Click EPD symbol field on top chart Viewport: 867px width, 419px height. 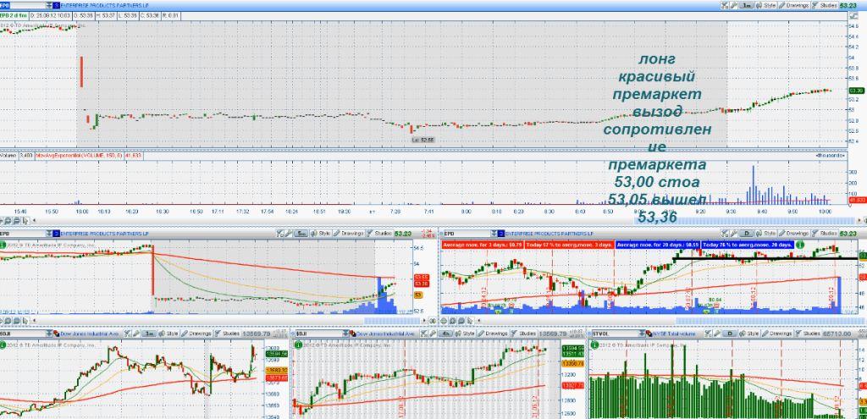click(x=23, y=5)
